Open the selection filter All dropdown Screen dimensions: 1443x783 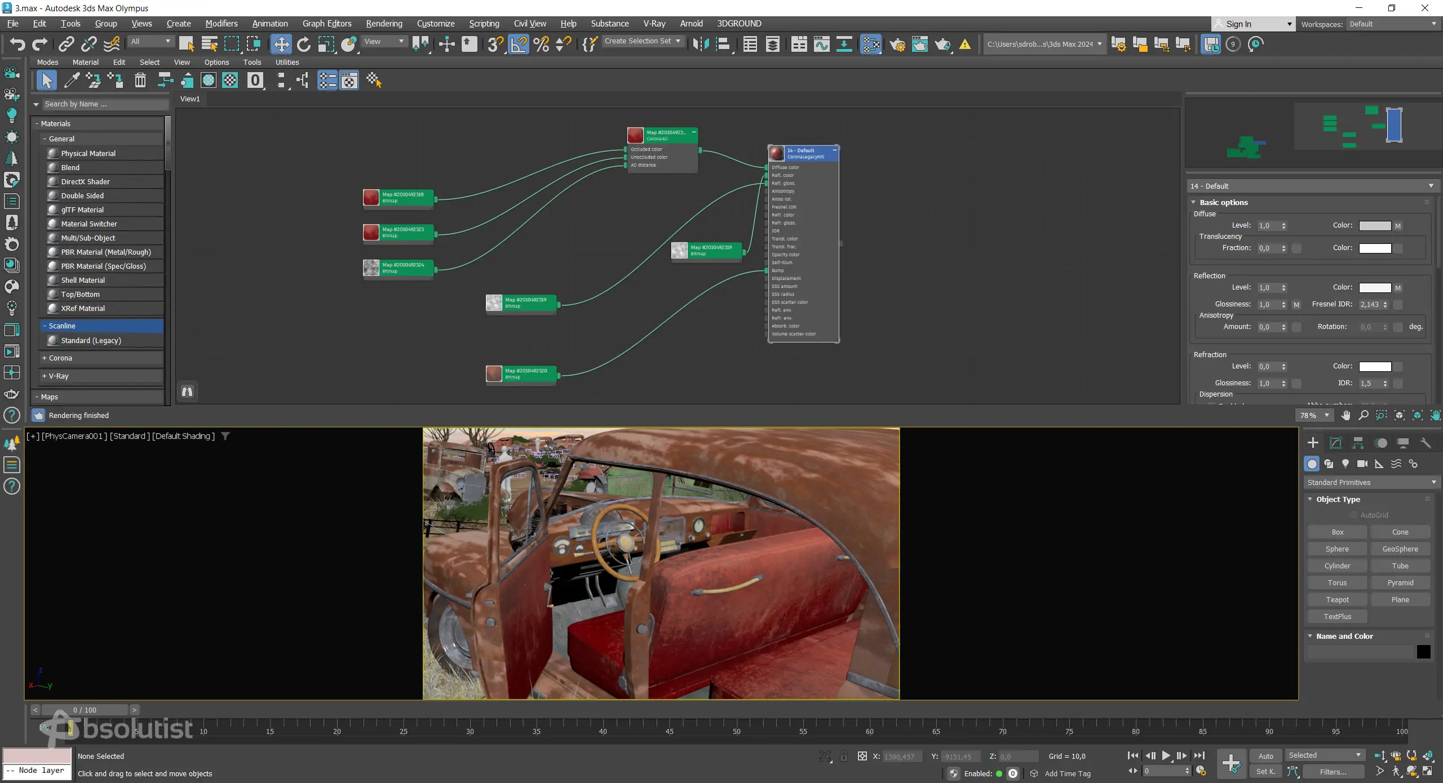pos(150,41)
